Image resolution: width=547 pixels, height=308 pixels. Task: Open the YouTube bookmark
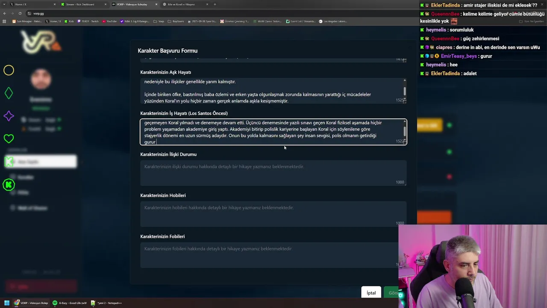coord(109,21)
